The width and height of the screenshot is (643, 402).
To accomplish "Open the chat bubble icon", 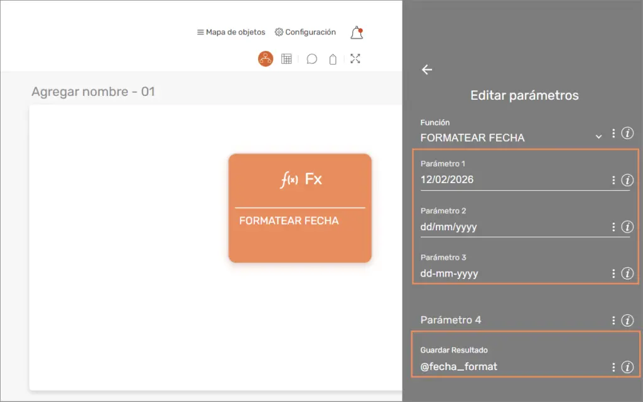I will (310, 58).
